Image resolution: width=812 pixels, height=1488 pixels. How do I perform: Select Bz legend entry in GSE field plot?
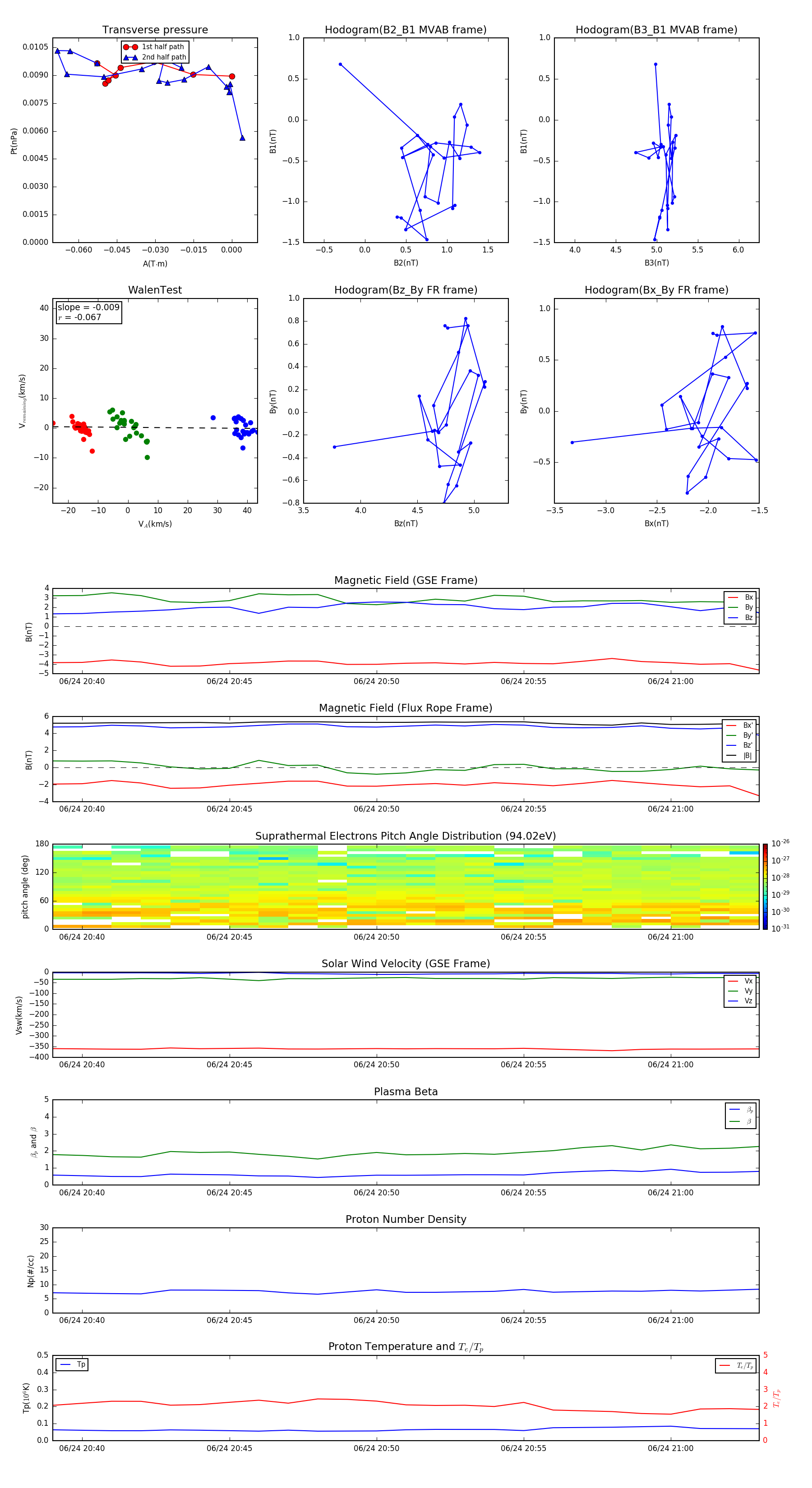click(x=740, y=617)
